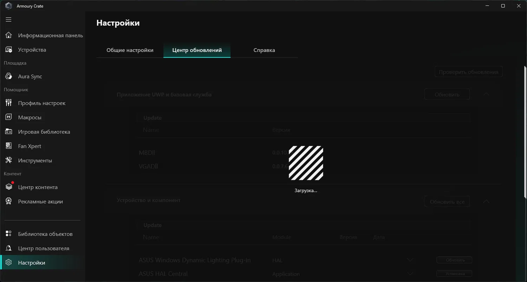This screenshot has height=282, width=527.
Task: Select the Профиль настроек sliders icon
Action: tap(9, 103)
